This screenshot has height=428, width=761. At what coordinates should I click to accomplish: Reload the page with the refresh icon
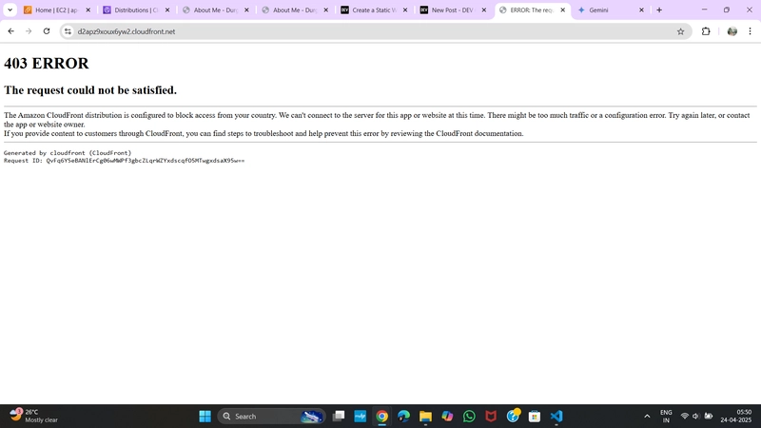pyautogui.click(x=47, y=31)
